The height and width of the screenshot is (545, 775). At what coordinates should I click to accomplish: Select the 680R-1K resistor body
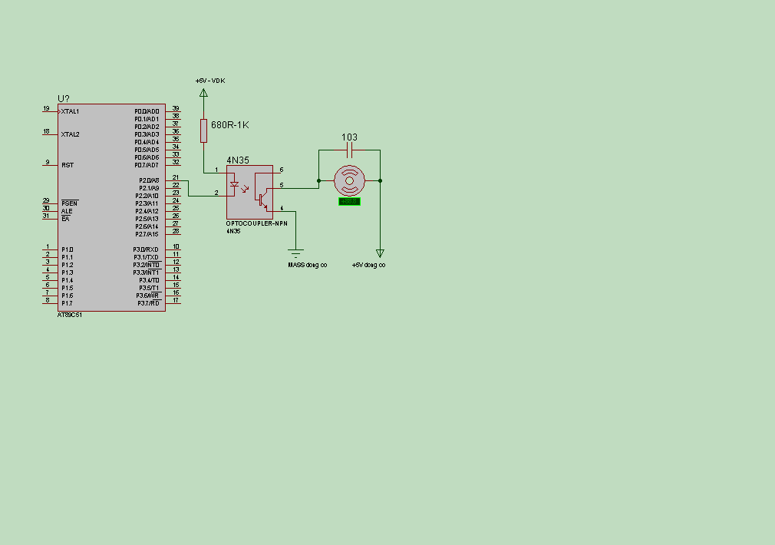pyautogui.click(x=203, y=130)
